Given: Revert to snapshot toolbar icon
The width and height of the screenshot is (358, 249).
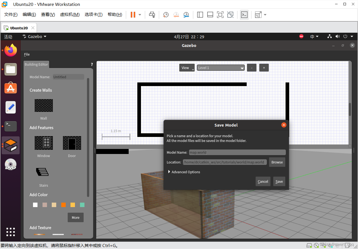Looking at the screenshot, I should pyautogui.click(x=176, y=15).
